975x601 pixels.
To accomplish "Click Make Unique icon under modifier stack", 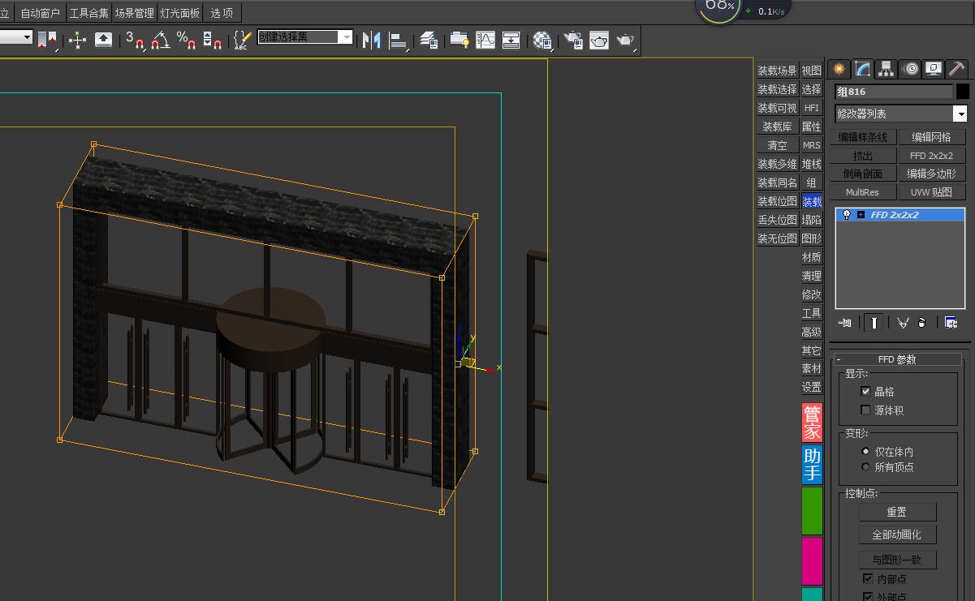I will tap(903, 323).
